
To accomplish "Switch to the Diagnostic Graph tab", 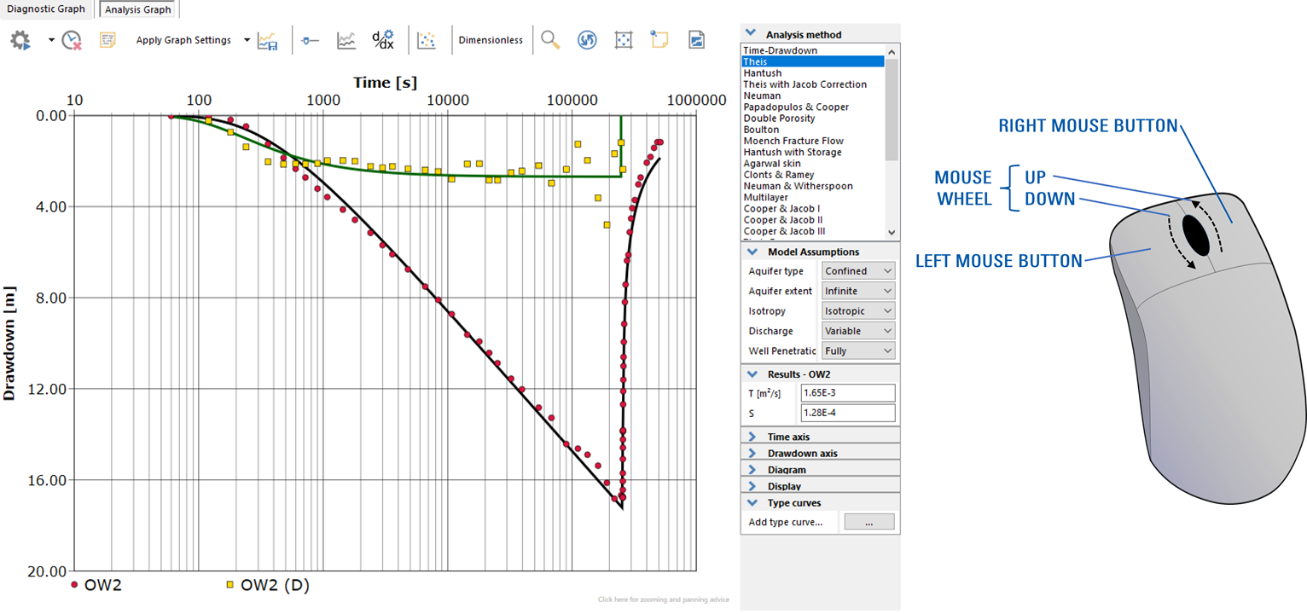I will [x=46, y=9].
